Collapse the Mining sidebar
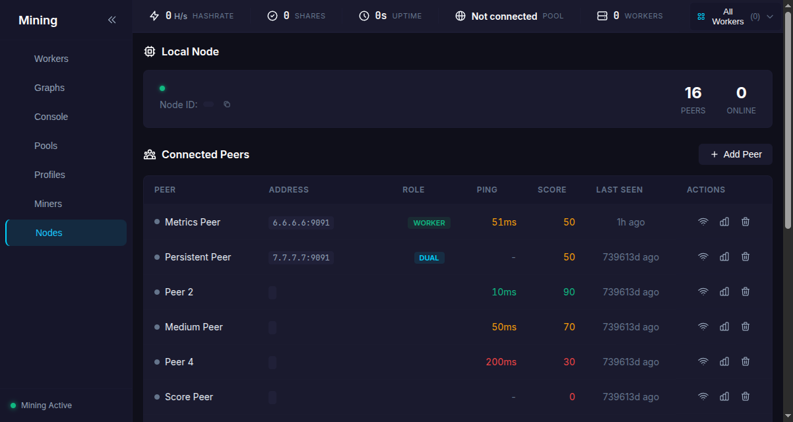 click(x=112, y=20)
